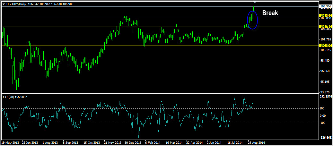Select the yellow horizontal line at 103.750
Viewport: 333px width, 146px height.
[160, 27]
